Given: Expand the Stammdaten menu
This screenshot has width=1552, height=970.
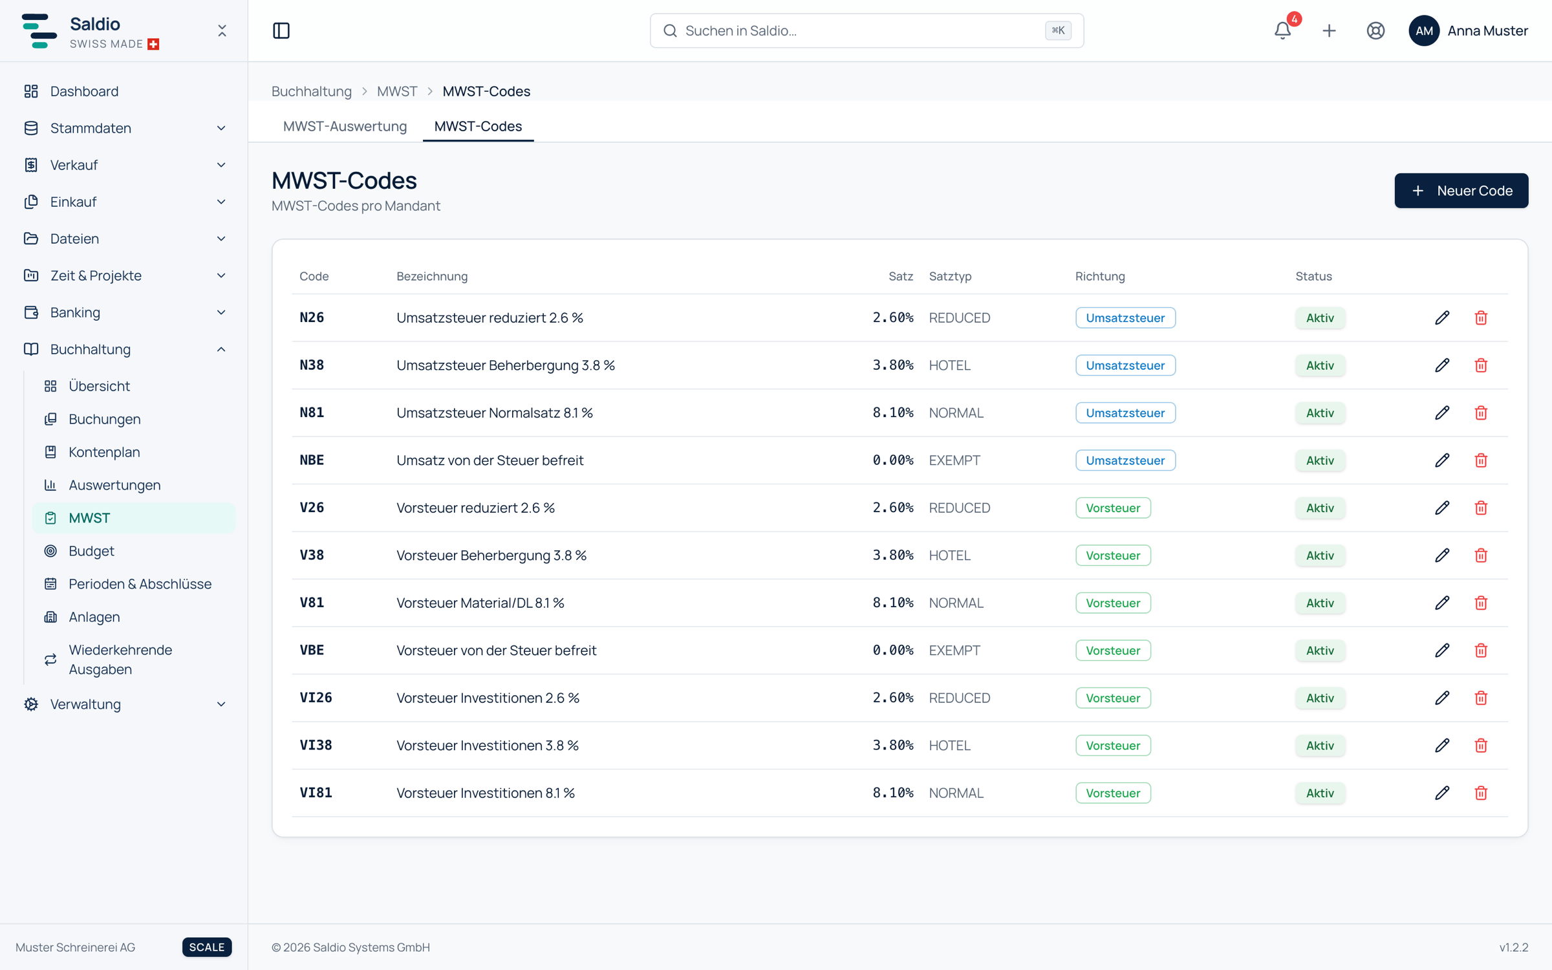Looking at the screenshot, I should (124, 128).
